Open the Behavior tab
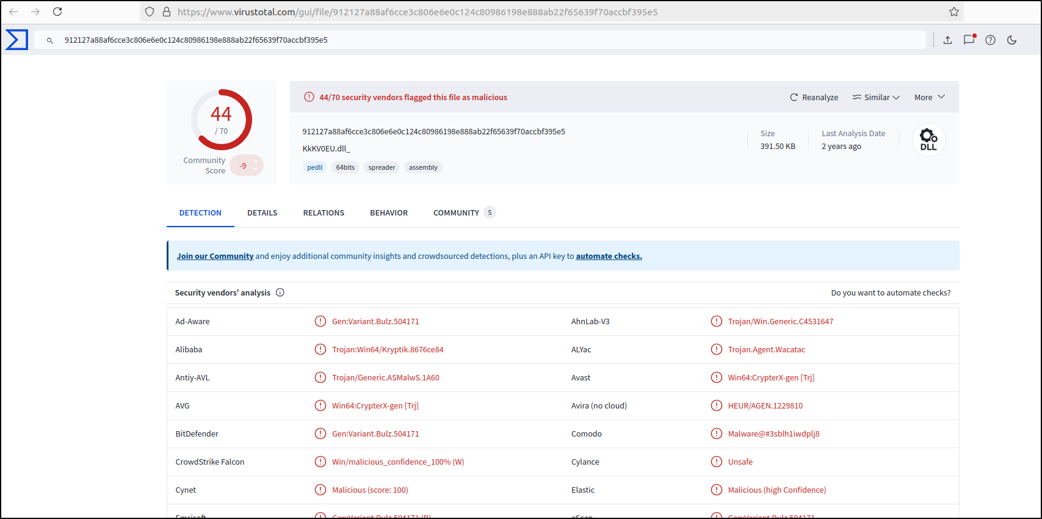Viewport: 1042px width, 519px height. (x=388, y=213)
